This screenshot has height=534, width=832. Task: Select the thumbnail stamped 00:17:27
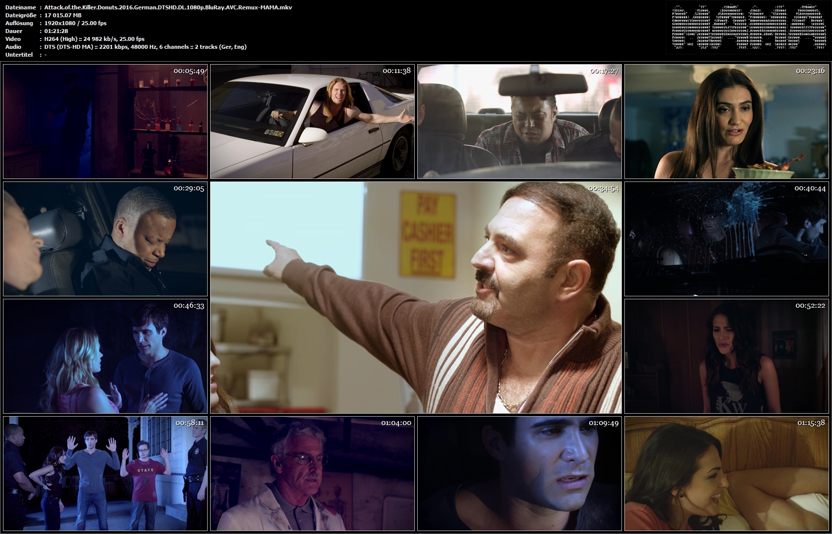point(519,121)
